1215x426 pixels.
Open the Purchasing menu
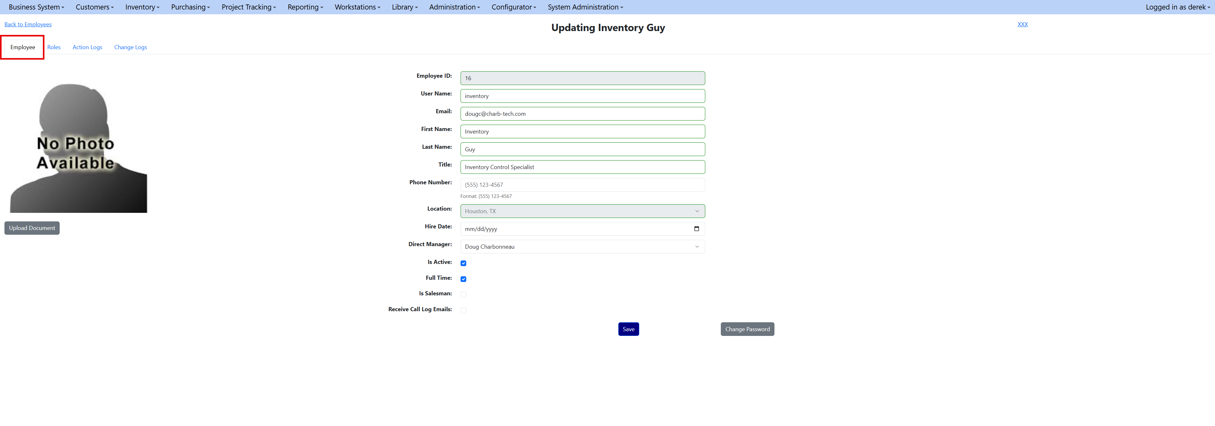pyautogui.click(x=190, y=7)
